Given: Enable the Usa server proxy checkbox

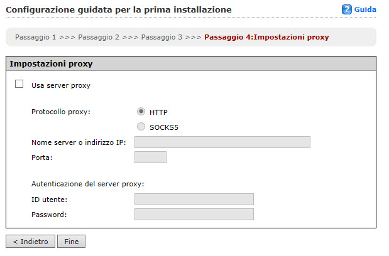Looking at the screenshot, I should (x=19, y=84).
